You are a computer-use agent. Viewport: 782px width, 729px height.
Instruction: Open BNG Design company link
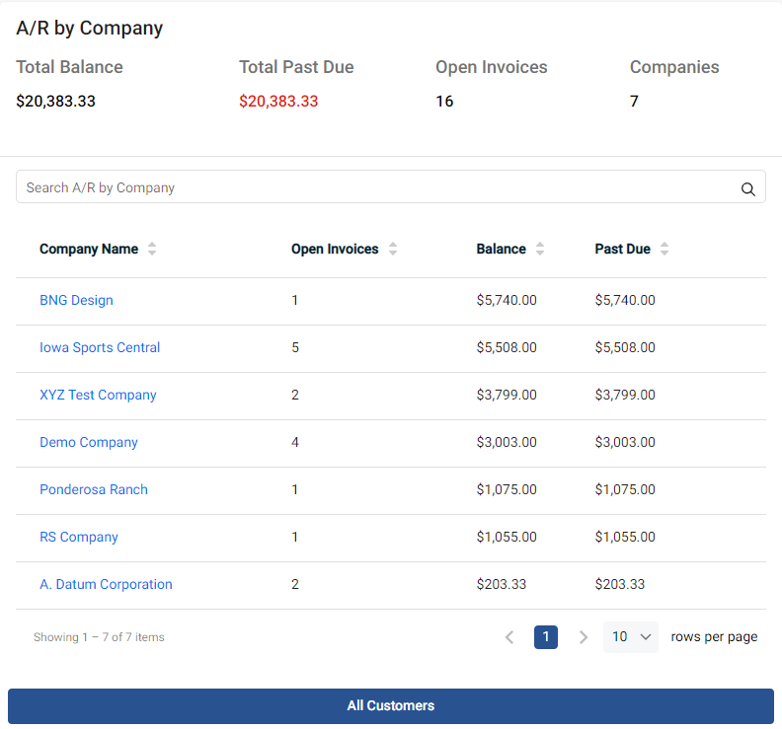pos(76,301)
